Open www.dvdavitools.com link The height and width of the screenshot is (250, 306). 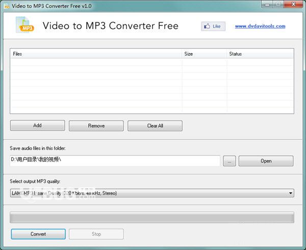pyautogui.click(x=260, y=26)
